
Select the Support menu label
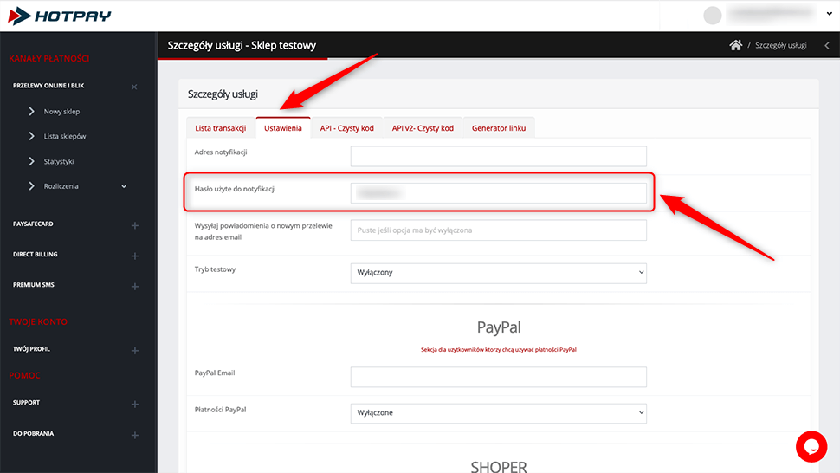26,402
